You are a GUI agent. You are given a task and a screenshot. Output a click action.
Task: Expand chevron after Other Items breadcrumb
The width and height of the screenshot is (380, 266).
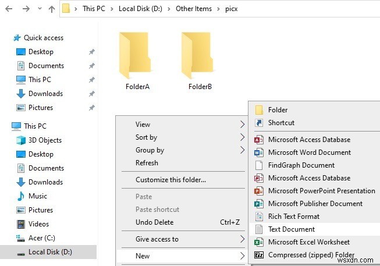pos(218,9)
